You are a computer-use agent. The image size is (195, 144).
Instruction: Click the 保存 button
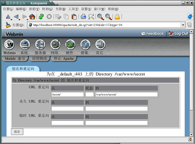coord(17,132)
